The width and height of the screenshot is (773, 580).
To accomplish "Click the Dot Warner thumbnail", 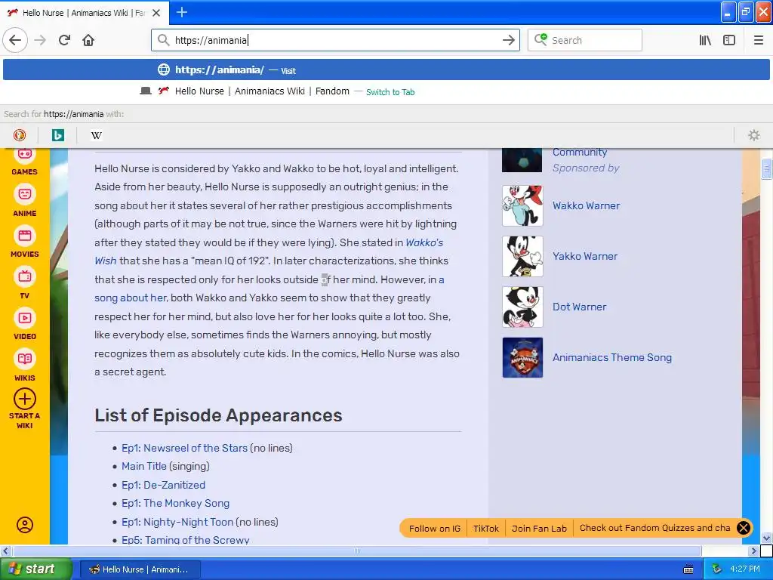I will coord(522,307).
